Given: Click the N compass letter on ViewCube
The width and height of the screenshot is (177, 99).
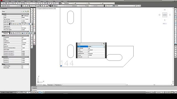Looking at the screenshot, I should (165, 10).
